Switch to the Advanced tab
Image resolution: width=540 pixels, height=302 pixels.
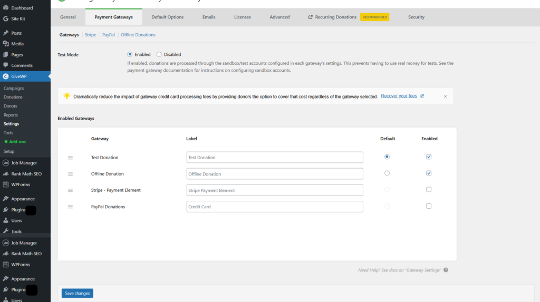[279, 17]
